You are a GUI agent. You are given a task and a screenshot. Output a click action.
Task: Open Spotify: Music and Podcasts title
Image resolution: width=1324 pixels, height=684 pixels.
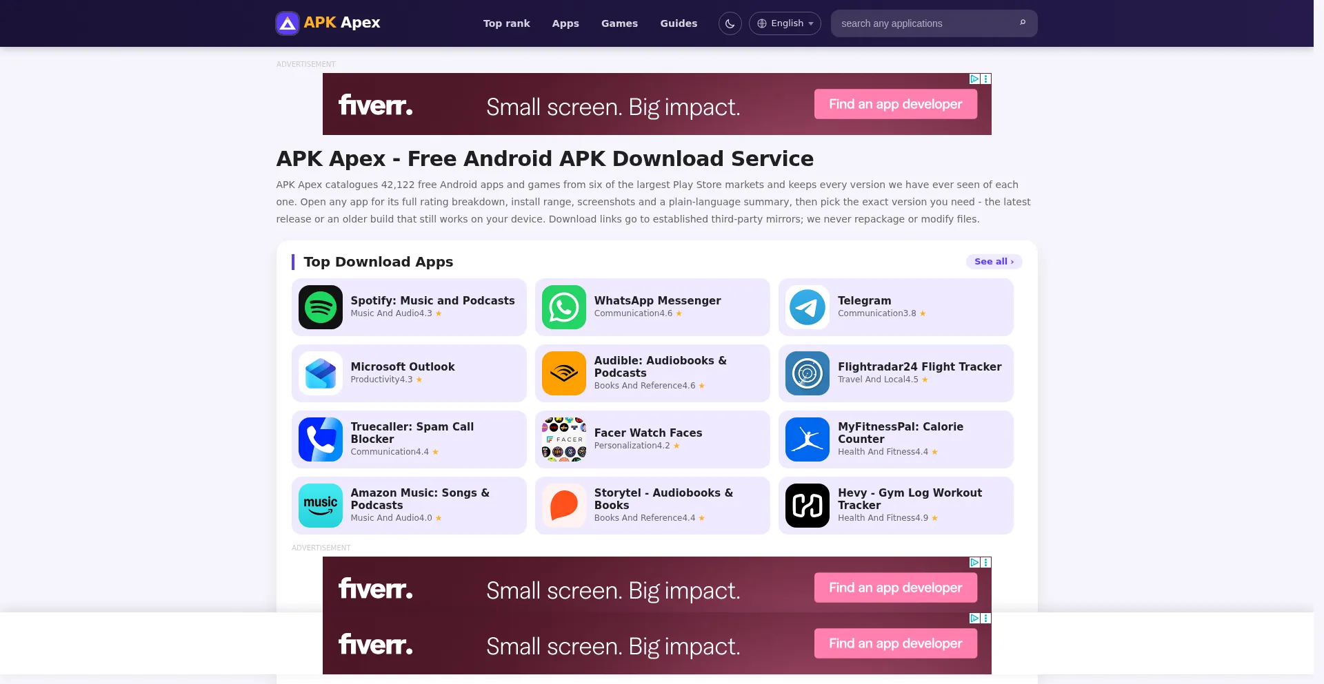(x=432, y=300)
